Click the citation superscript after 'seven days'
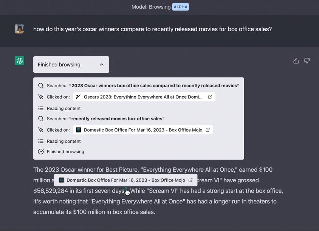This screenshot has width=319, height=231. click(126, 189)
